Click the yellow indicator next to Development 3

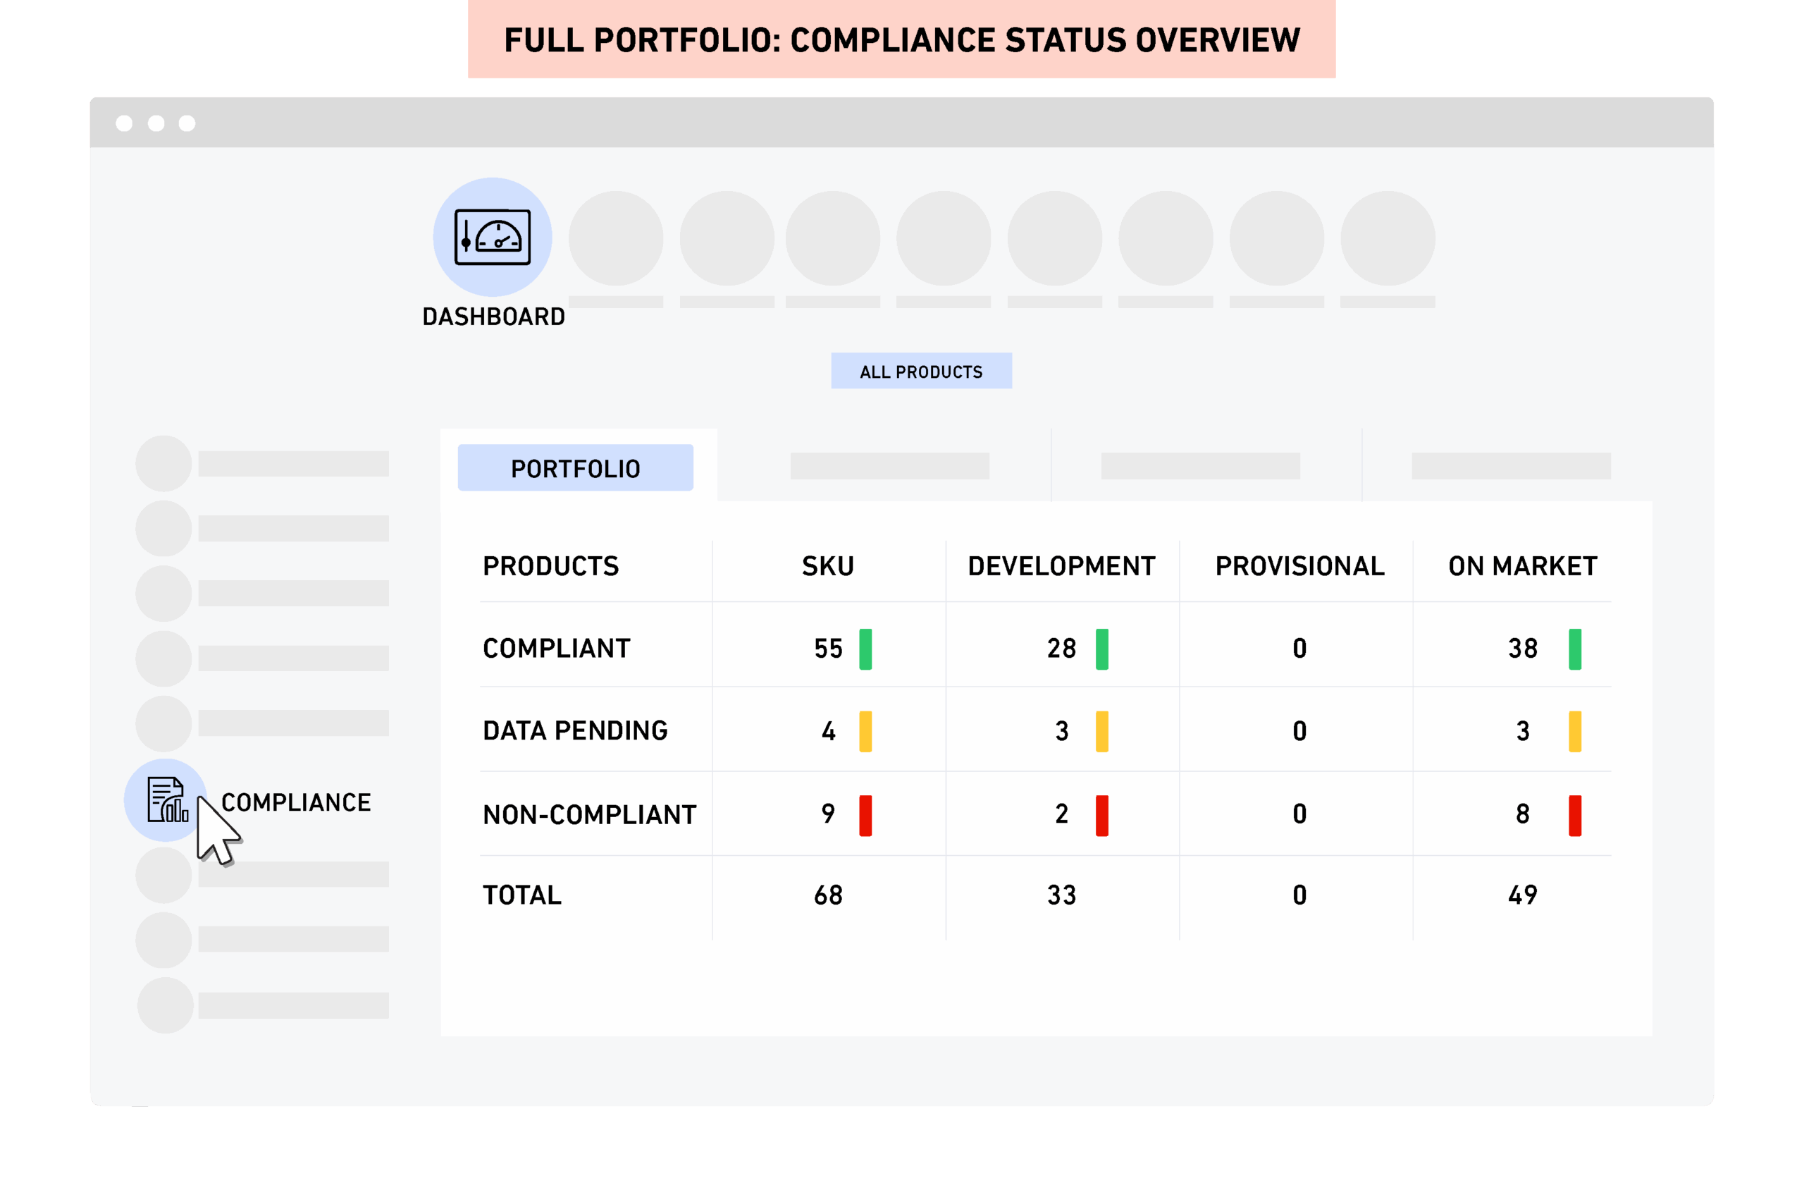(x=1101, y=731)
